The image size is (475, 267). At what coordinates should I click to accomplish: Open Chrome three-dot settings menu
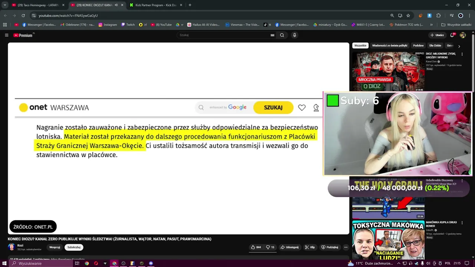click(x=469, y=16)
